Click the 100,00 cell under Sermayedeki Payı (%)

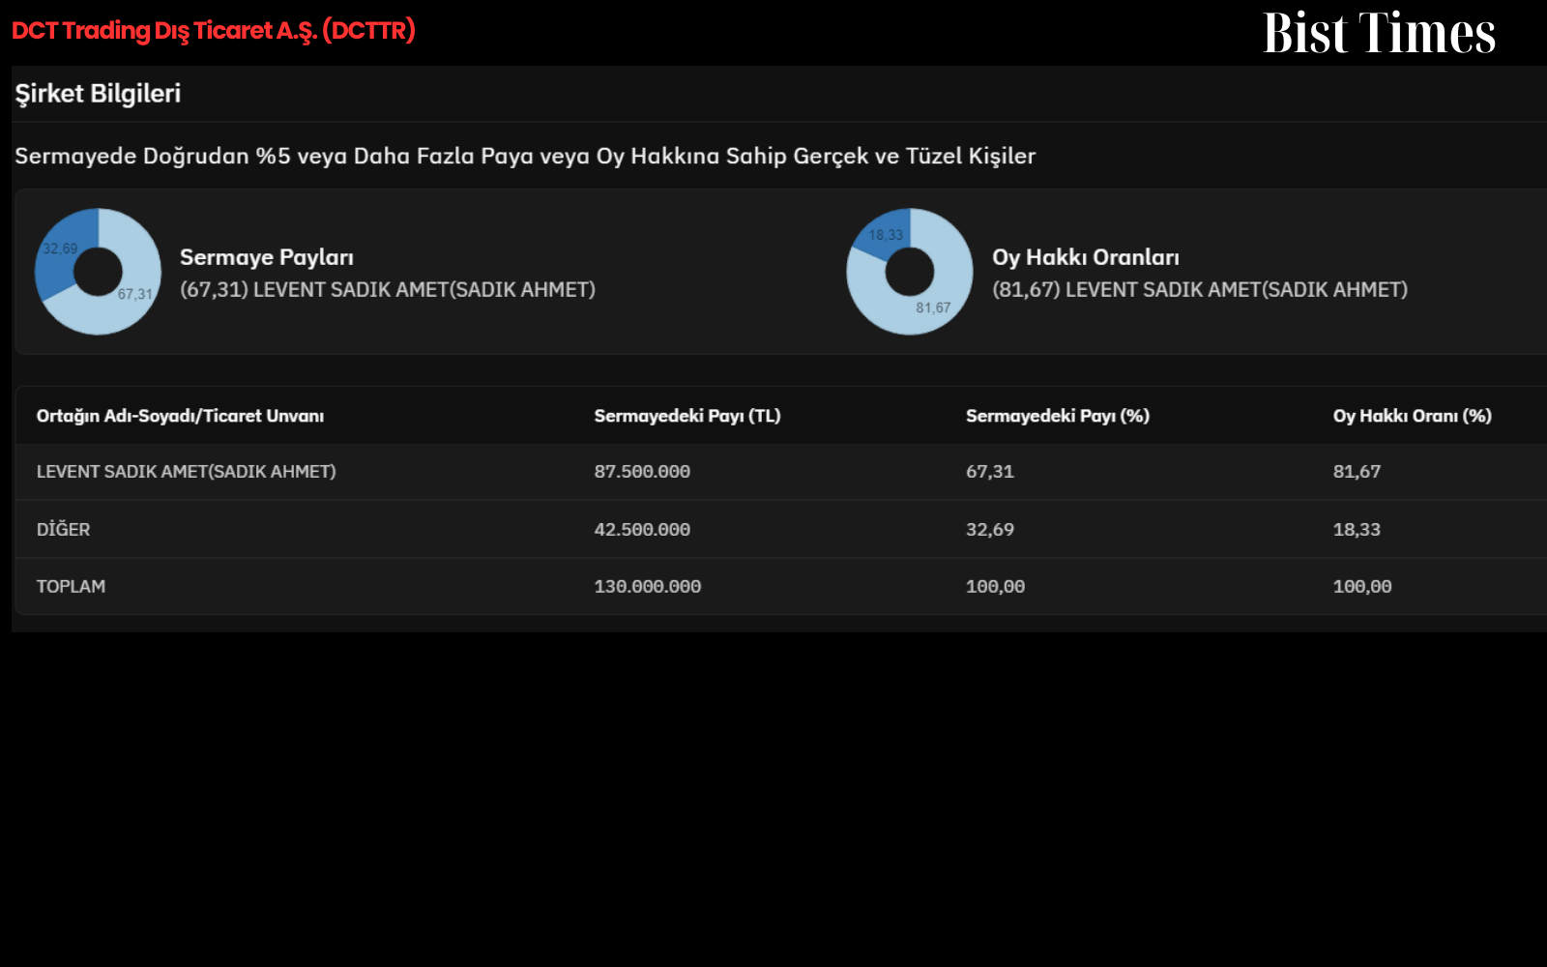pos(995,587)
